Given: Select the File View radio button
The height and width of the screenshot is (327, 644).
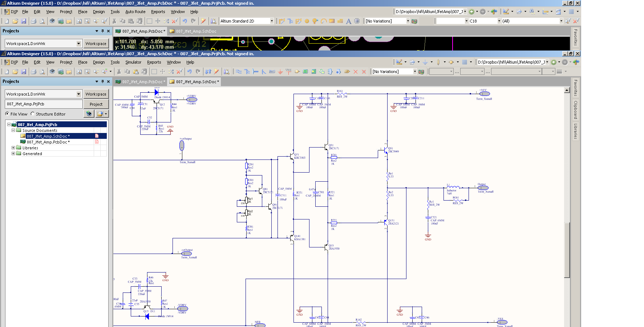Looking at the screenshot, I should click(7, 114).
